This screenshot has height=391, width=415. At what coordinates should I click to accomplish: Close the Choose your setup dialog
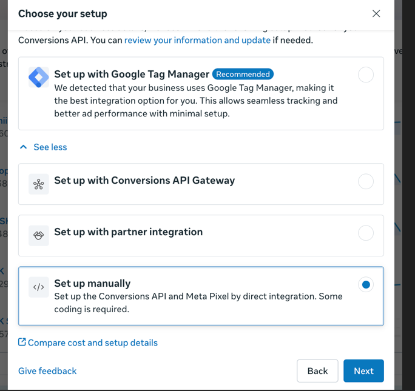pyautogui.click(x=376, y=13)
